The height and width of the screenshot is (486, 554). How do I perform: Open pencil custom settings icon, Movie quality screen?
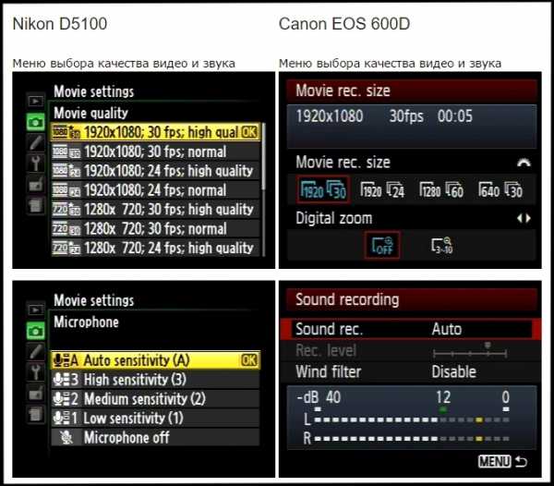pyautogui.click(x=36, y=143)
